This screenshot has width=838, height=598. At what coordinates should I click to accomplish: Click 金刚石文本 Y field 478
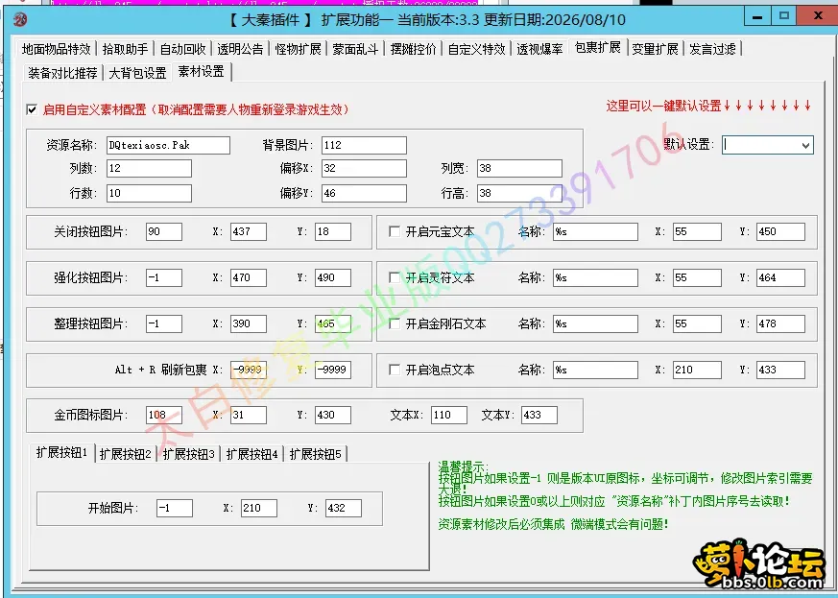[x=780, y=323]
